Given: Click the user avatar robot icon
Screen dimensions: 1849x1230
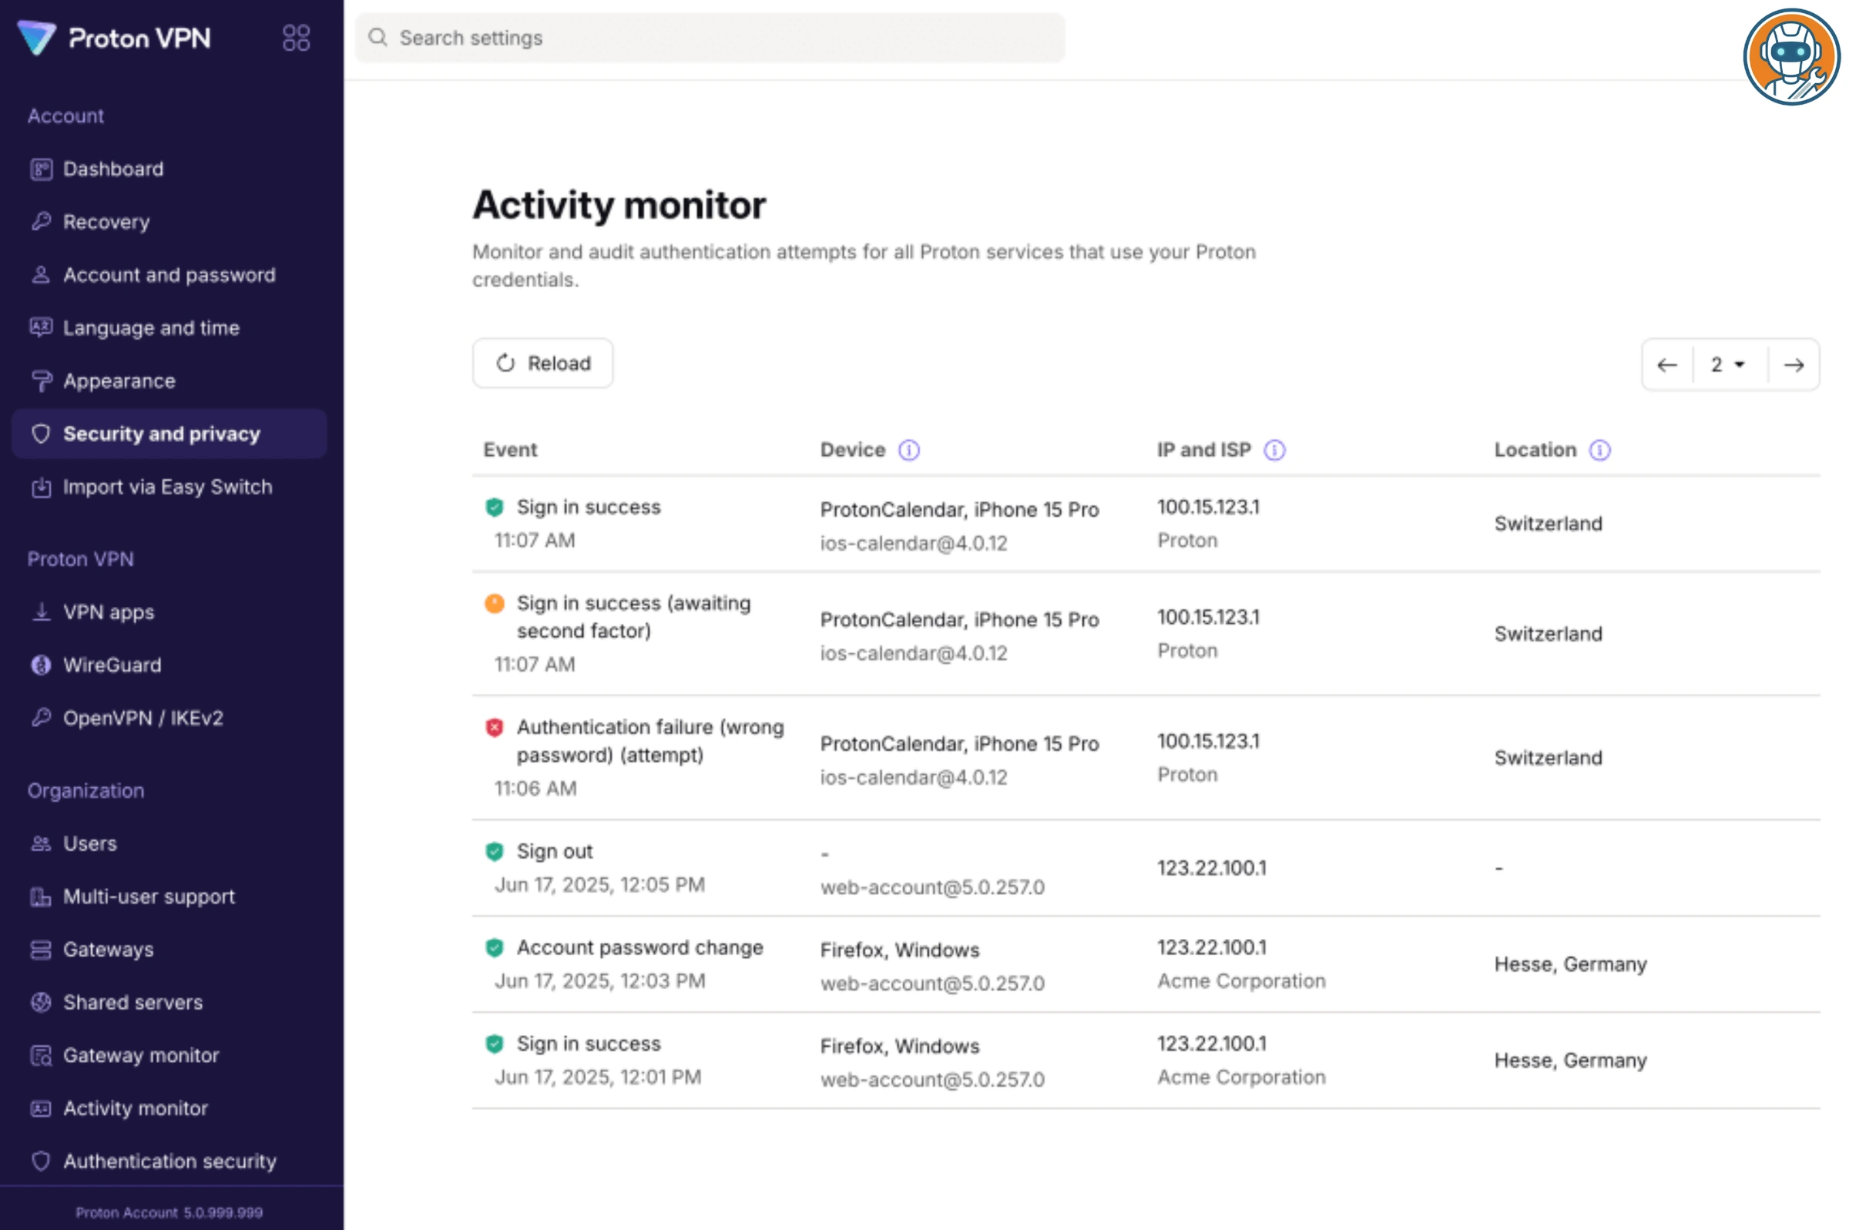Looking at the screenshot, I should 1790,57.
